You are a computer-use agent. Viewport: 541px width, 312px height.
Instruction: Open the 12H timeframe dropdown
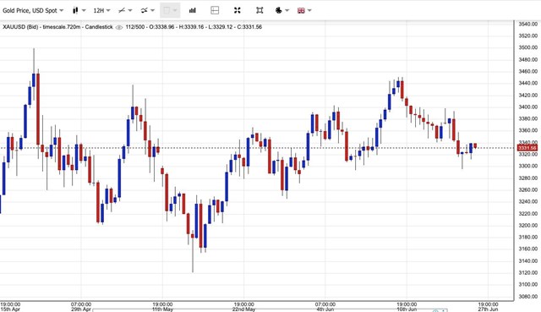point(101,11)
